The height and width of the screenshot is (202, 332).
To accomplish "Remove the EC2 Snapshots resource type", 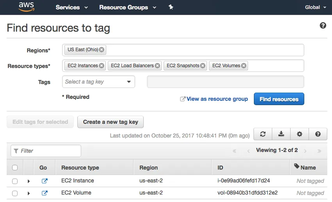I will (x=203, y=66).
